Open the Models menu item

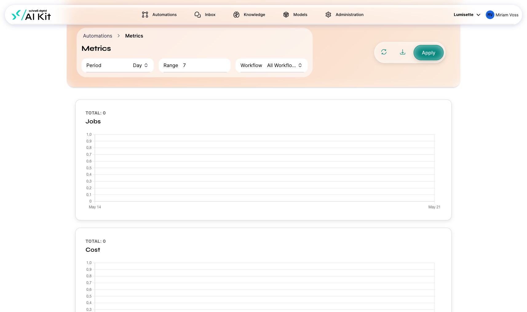coord(295,15)
